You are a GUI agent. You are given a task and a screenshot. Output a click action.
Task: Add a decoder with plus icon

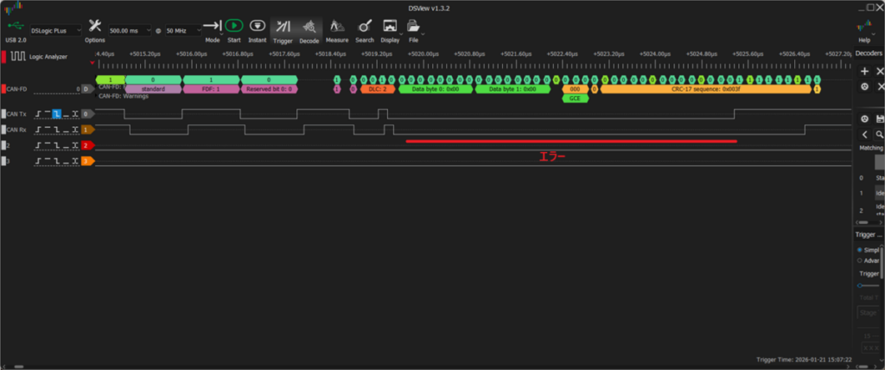pos(865,70)
